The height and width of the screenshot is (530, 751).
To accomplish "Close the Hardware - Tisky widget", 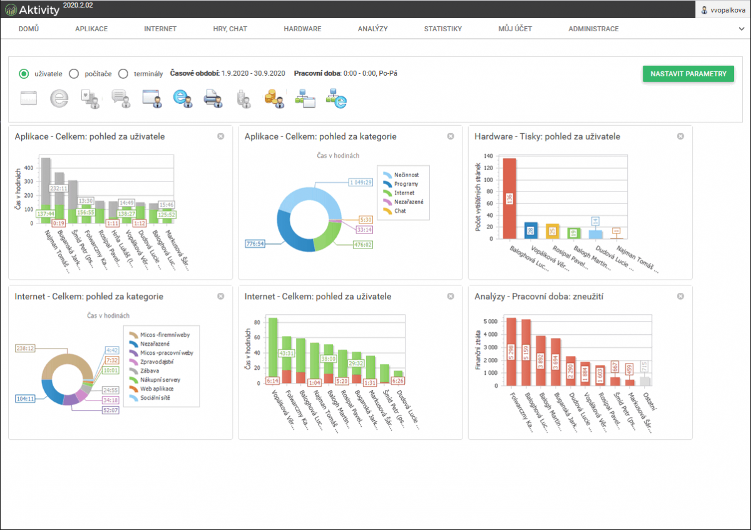I will (x=680, y=136).
